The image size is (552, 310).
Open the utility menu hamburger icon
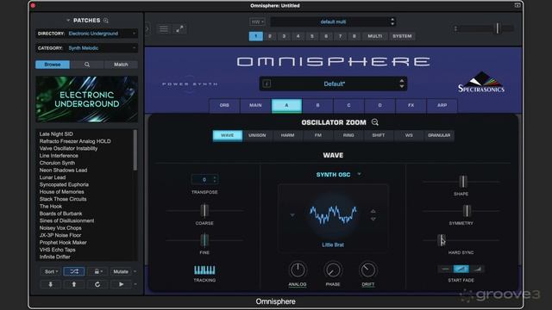tap(164, 29)
